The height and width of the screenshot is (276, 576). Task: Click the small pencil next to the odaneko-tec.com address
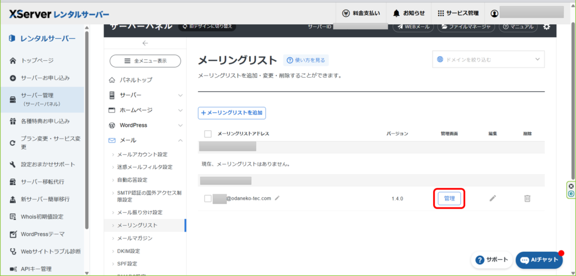coord(277,198)
